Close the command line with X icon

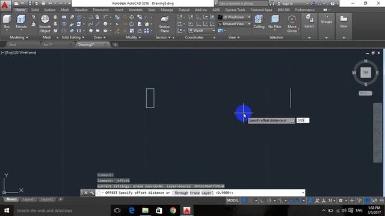click(x=85, y=193)
